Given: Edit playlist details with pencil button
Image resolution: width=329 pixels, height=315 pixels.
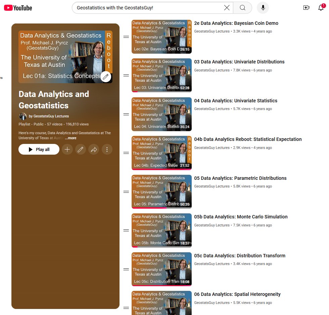Looking at the screenshot, I should point(80,149).
